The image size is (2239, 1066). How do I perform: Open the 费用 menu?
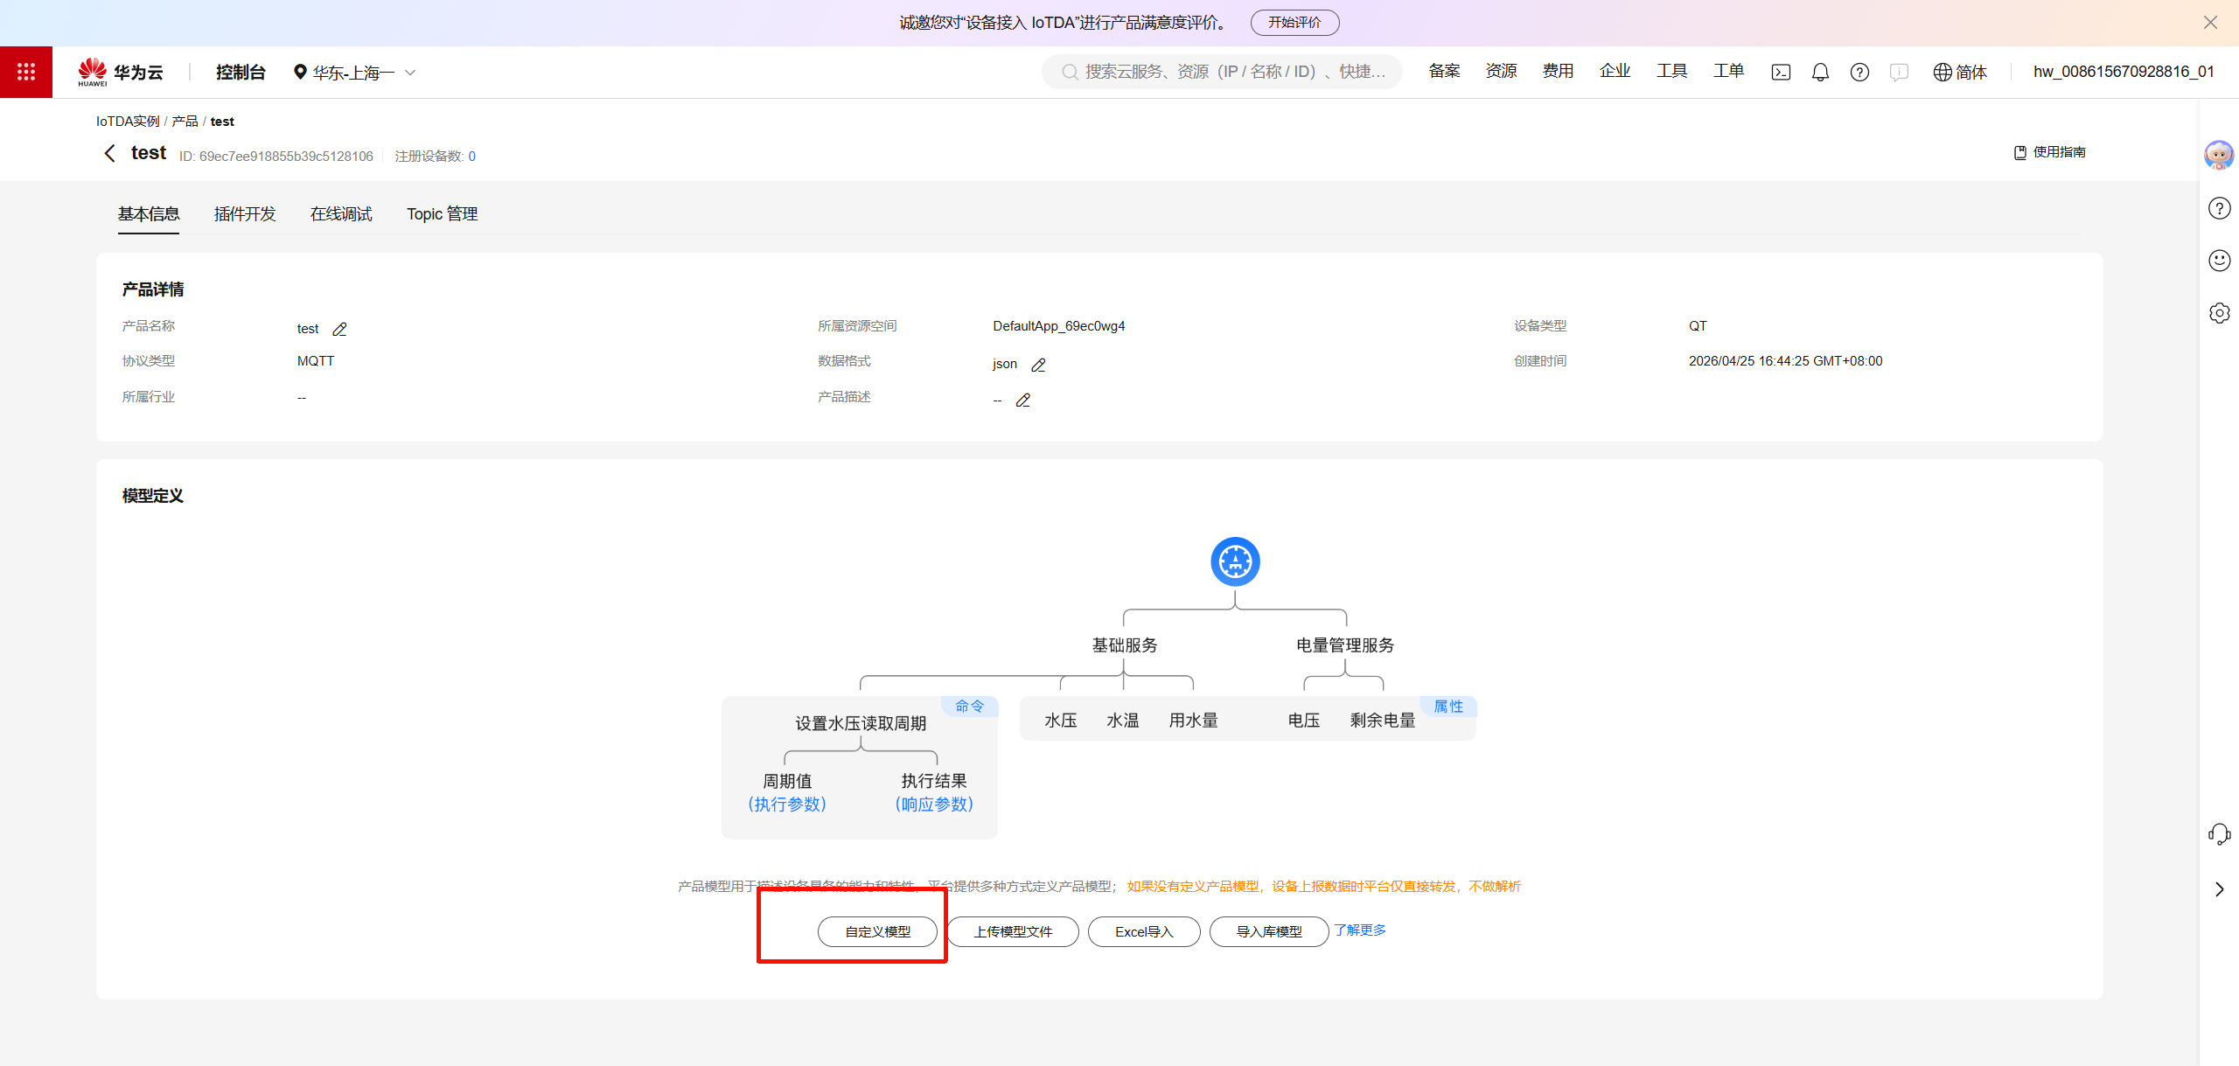1558,72
